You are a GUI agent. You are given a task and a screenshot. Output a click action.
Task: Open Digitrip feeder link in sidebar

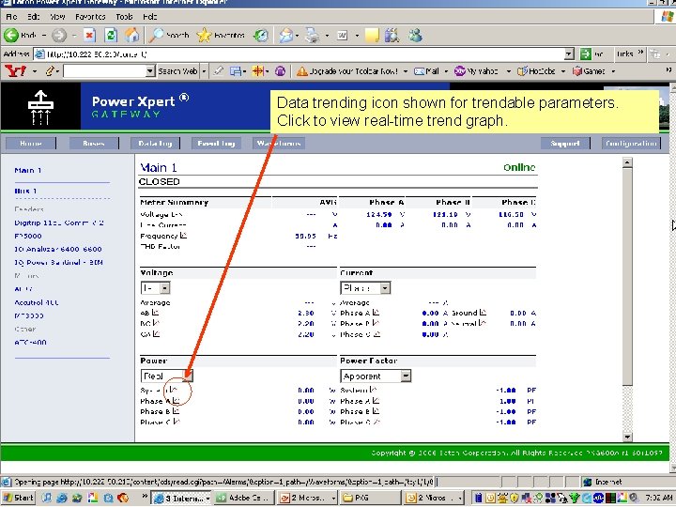click(59, 223)
